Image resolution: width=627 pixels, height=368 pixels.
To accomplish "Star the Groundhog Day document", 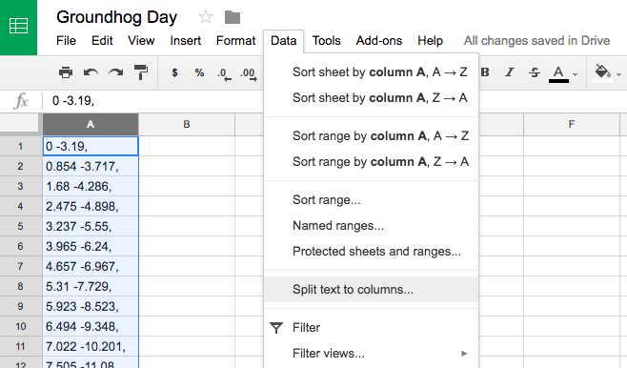I will 206,17.
